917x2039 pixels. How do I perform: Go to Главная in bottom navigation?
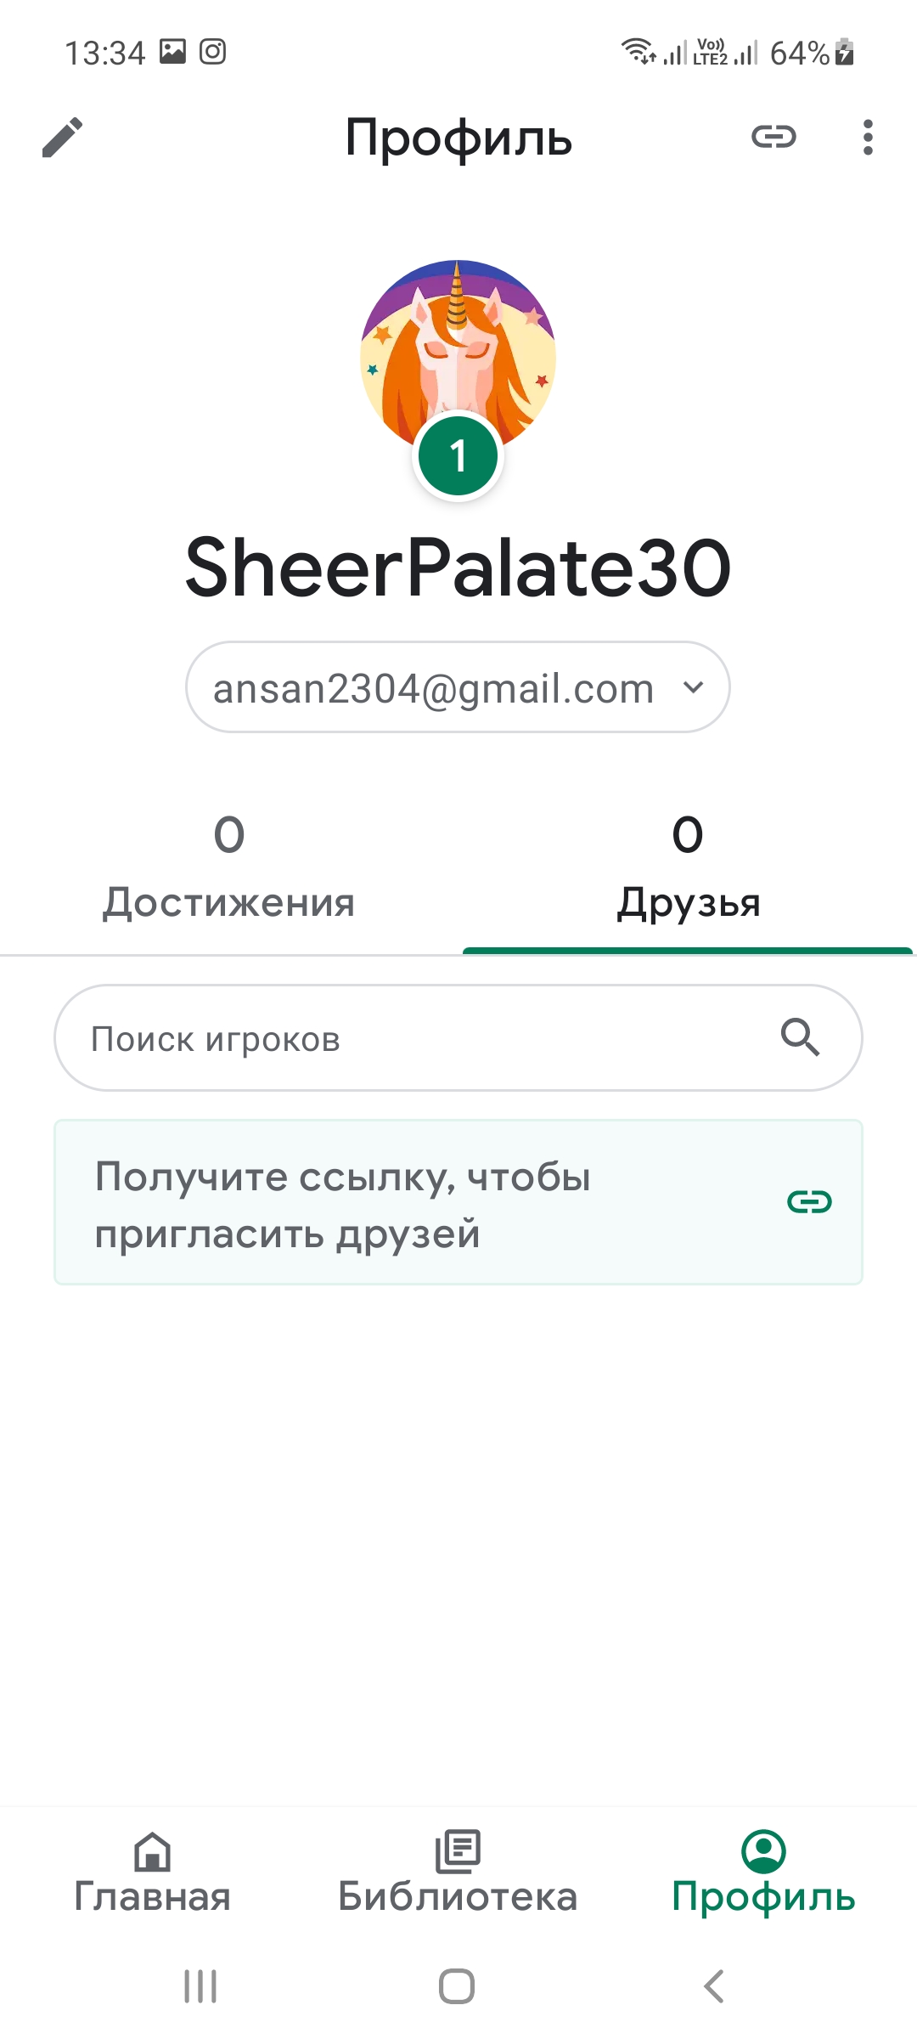153,1873
